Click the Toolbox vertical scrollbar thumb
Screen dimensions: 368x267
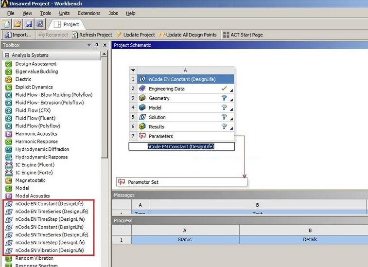[x=104, y=108]
